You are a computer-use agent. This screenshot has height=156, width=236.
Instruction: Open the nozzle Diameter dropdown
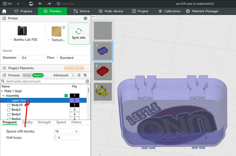tap(31, 58)
